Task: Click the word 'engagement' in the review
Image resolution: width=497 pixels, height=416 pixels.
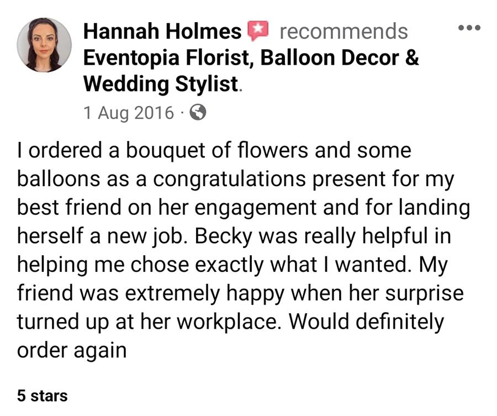Action: (256, 208)
